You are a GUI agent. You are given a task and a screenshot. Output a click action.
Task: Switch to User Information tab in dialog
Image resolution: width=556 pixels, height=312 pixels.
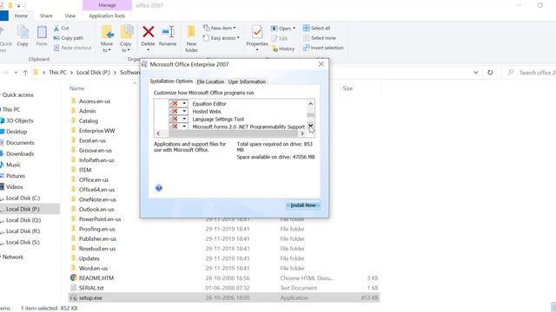click(x=247, y=81)
